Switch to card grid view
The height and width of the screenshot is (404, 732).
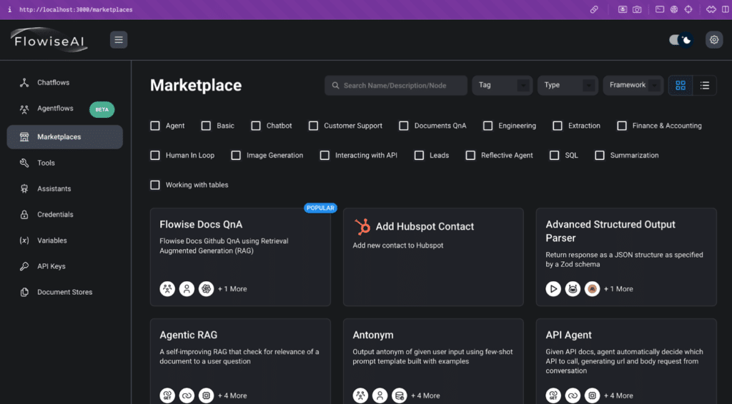click(681, 85)
